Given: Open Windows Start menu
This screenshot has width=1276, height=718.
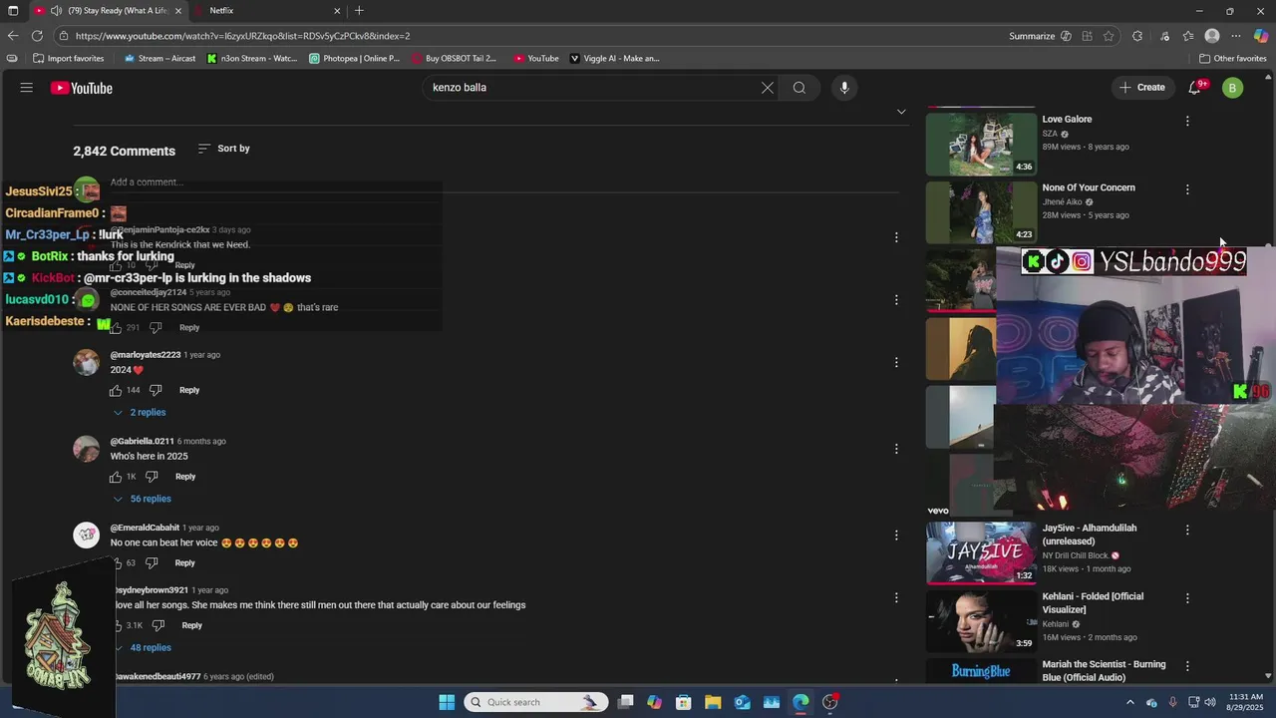Looking at the screenshot, I should click(x=447, y=702).
